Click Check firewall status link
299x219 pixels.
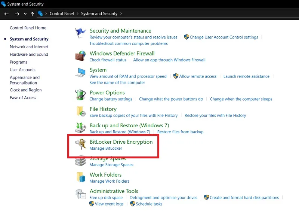click(x=108, y=60)
